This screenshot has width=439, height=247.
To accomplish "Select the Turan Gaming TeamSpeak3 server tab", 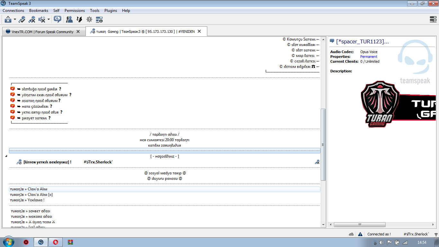I will click(x=146, y=32).
